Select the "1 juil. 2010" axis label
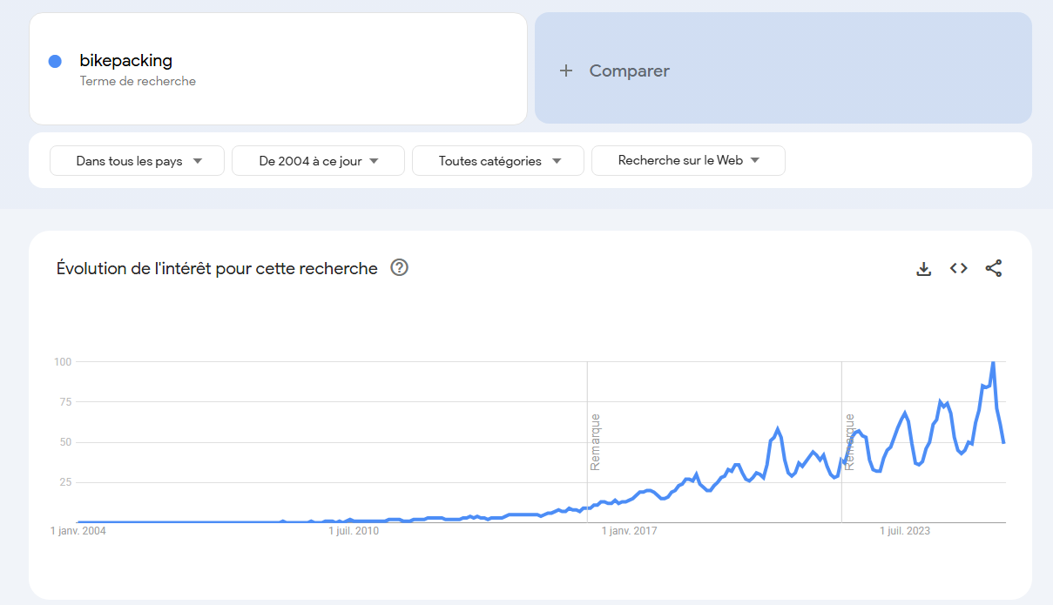The width and height of the screenshot is (1053, 605). point(353,531)
